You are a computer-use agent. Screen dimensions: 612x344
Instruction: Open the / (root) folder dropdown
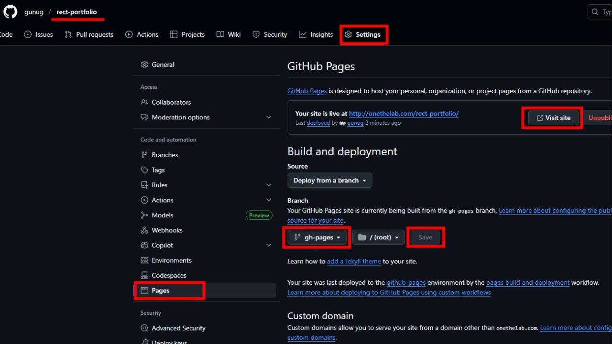point(379,237)
